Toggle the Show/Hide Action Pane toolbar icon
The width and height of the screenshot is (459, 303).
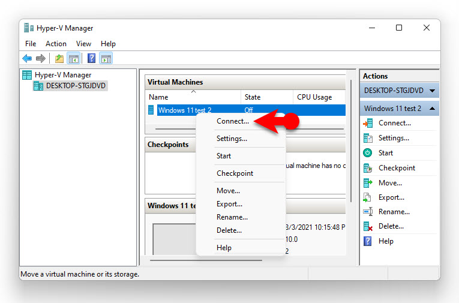[x=106, y=59]
